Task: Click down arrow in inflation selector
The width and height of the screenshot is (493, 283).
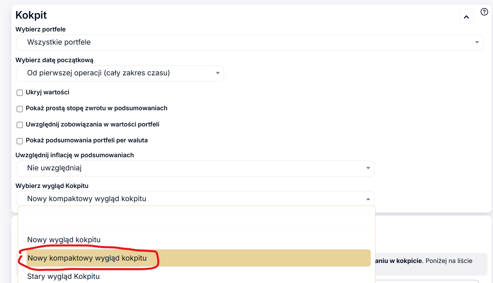Action: point(368,168)
